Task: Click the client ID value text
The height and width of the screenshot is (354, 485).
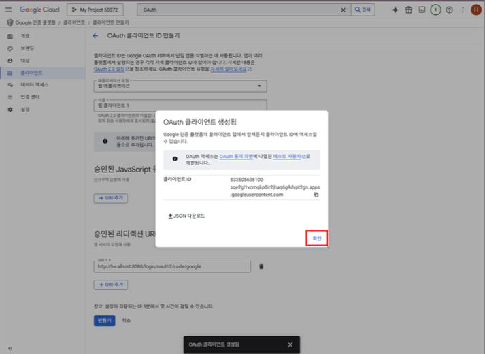Action: coord(275,187)
